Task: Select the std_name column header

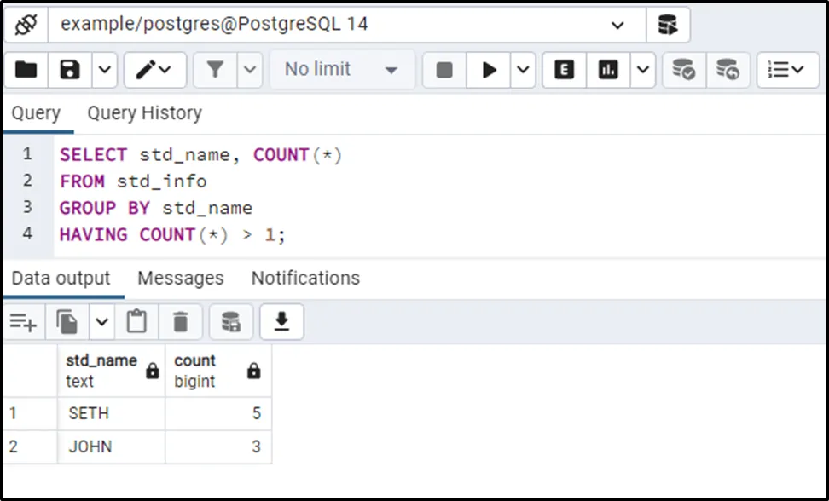Action: (x=101, y=370)
